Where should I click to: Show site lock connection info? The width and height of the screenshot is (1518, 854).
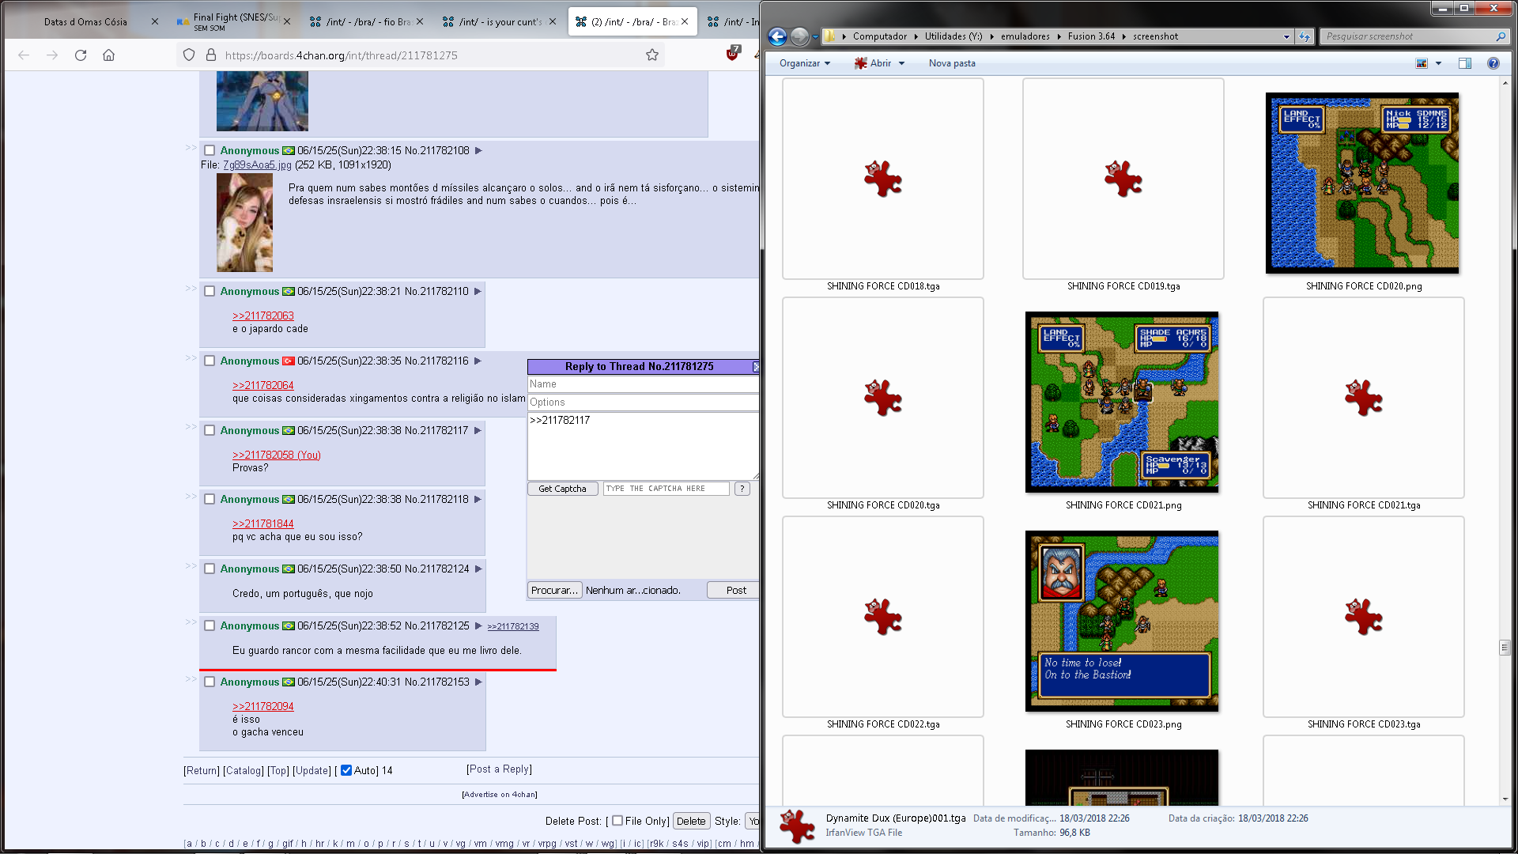click(x=211, y=55)
